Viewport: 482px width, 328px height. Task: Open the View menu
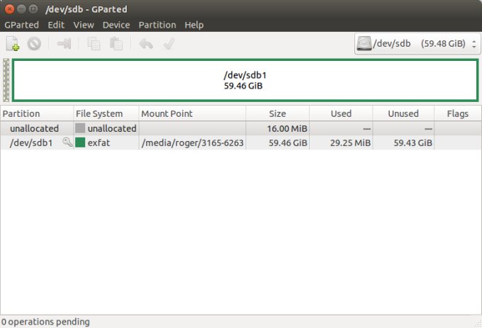point(84,25)
